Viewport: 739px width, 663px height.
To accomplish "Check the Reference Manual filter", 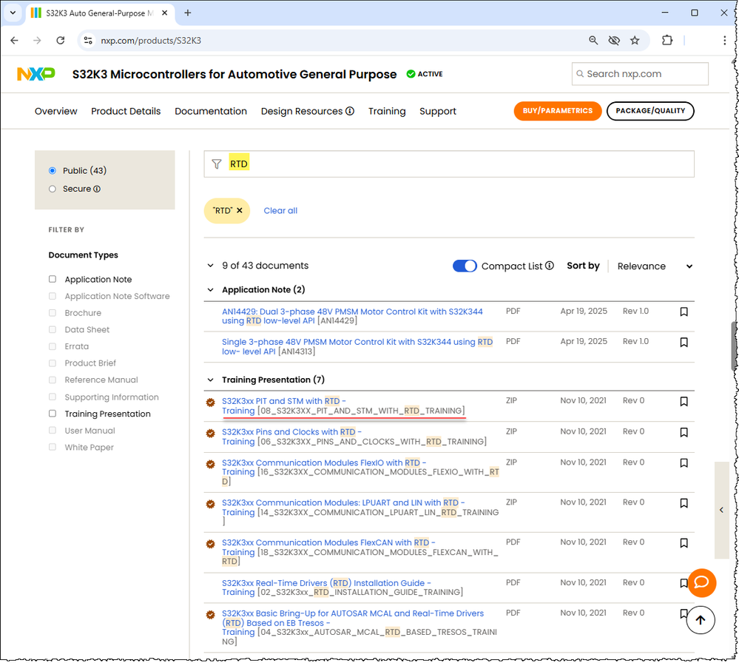I will (53, 380).
